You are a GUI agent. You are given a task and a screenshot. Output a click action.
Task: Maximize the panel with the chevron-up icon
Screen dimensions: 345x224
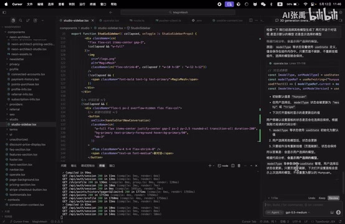tap(251, 166)
